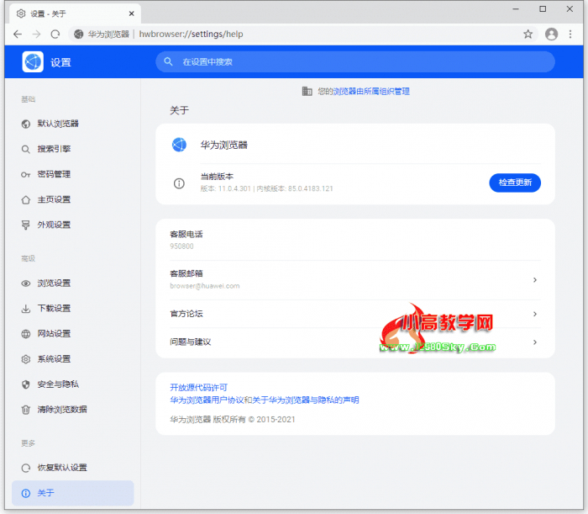This screenshot has height=514, width=588.
Task: Click the 网站设置 globe icon in sidebar
Action: 25,334
